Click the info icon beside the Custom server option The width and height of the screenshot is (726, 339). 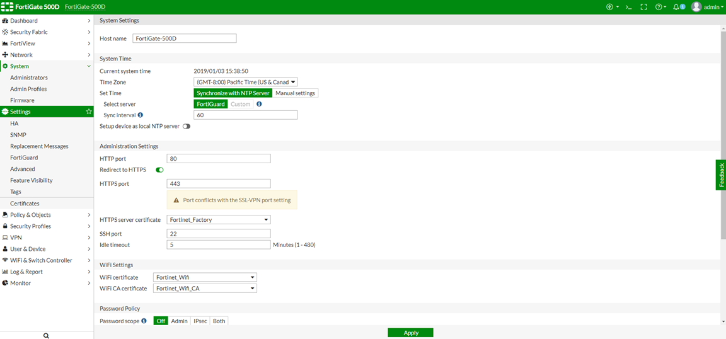(259, 104)
